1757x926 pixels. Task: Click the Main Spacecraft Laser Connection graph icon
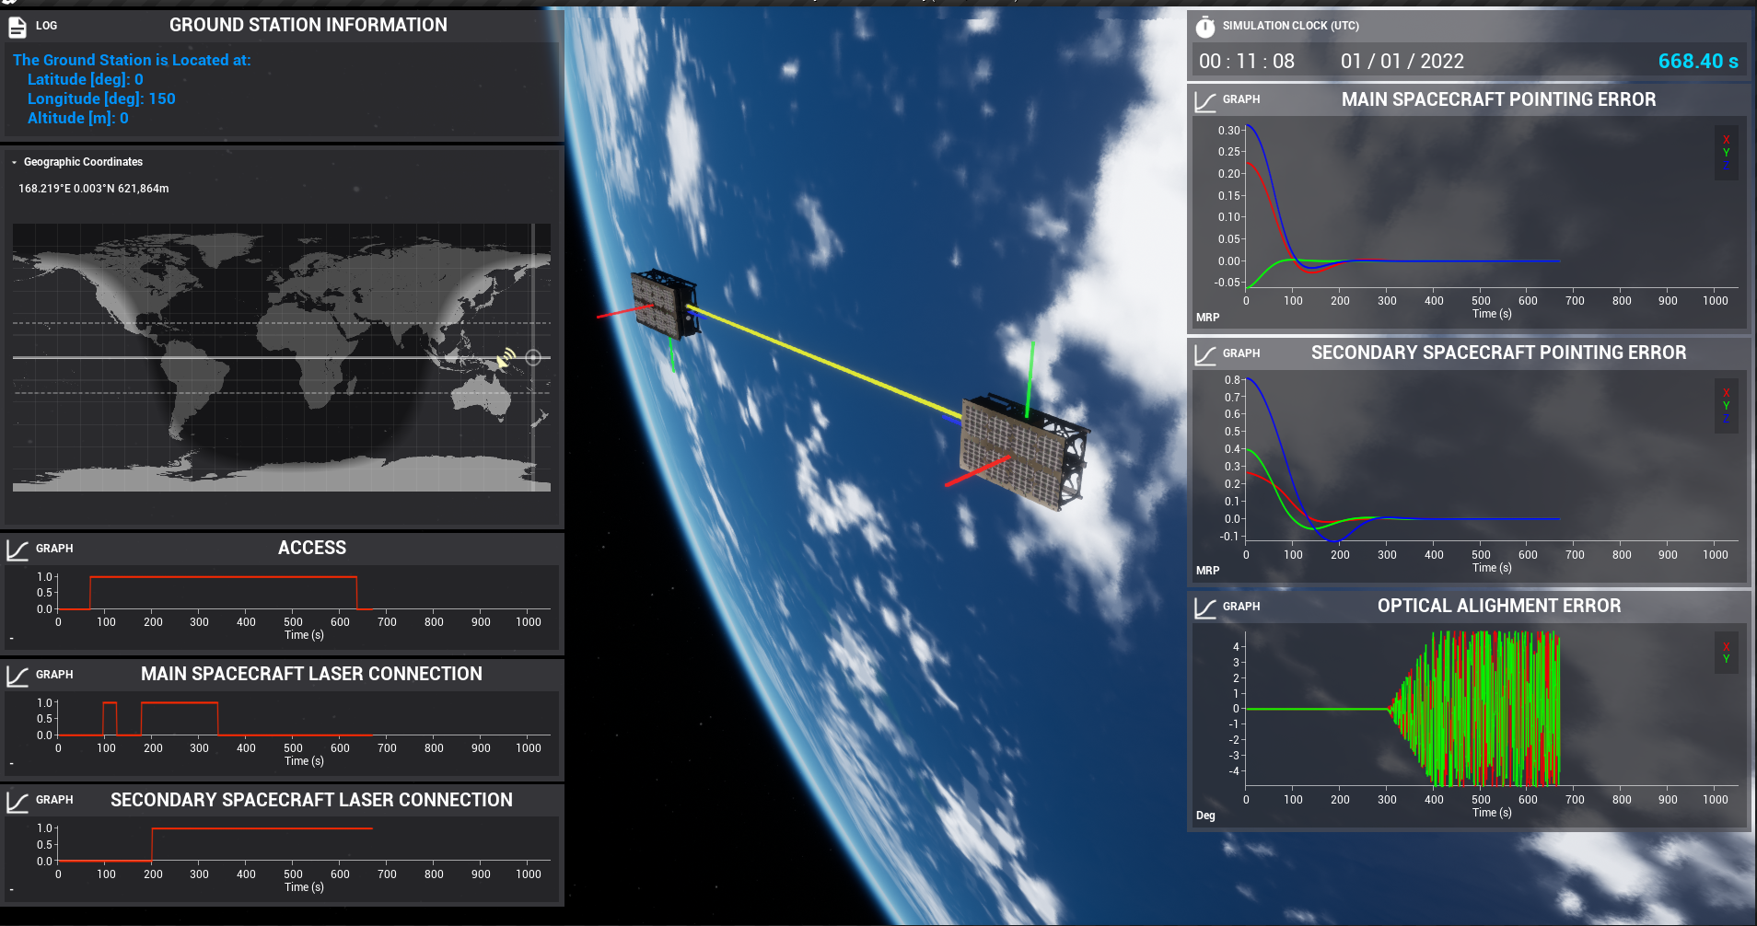[x=17, y=676]
